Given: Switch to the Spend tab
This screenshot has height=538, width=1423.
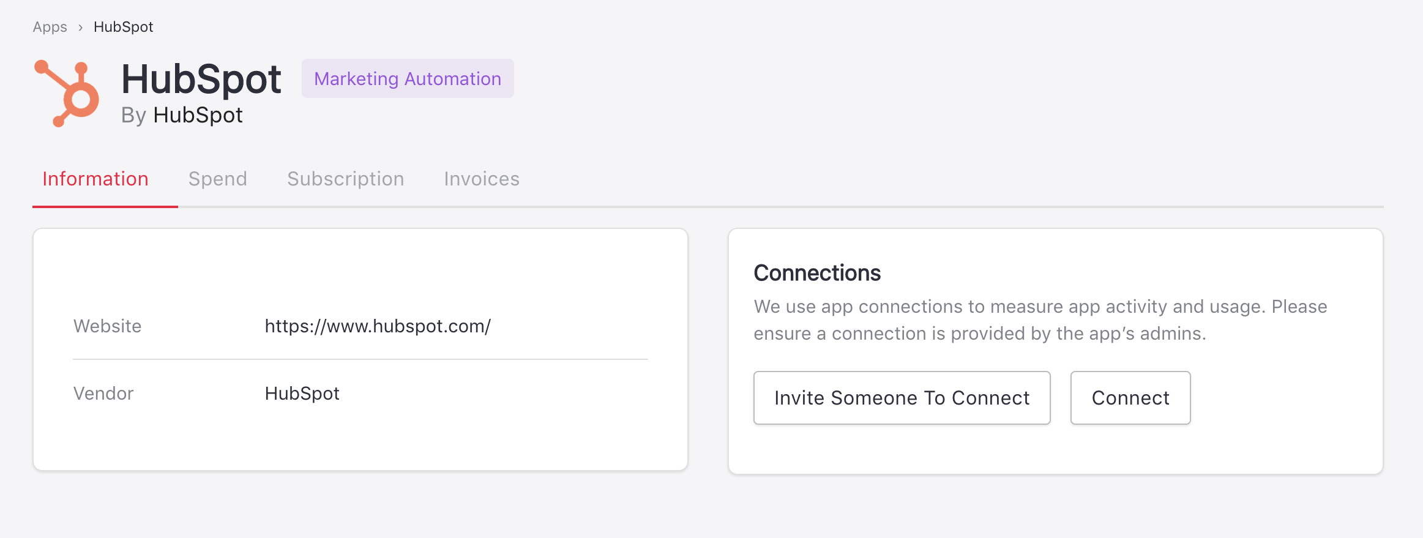Looking at the screenshot, I should point(217,179).
